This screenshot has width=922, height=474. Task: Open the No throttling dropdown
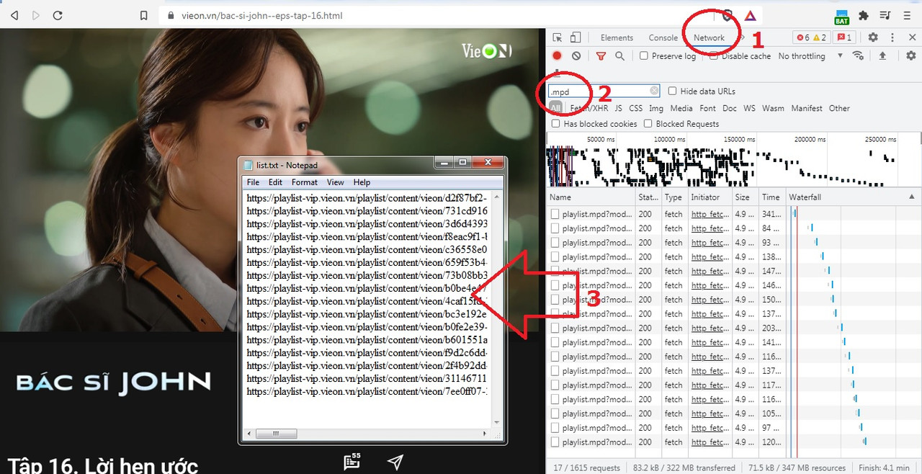(x=810, y=55)
